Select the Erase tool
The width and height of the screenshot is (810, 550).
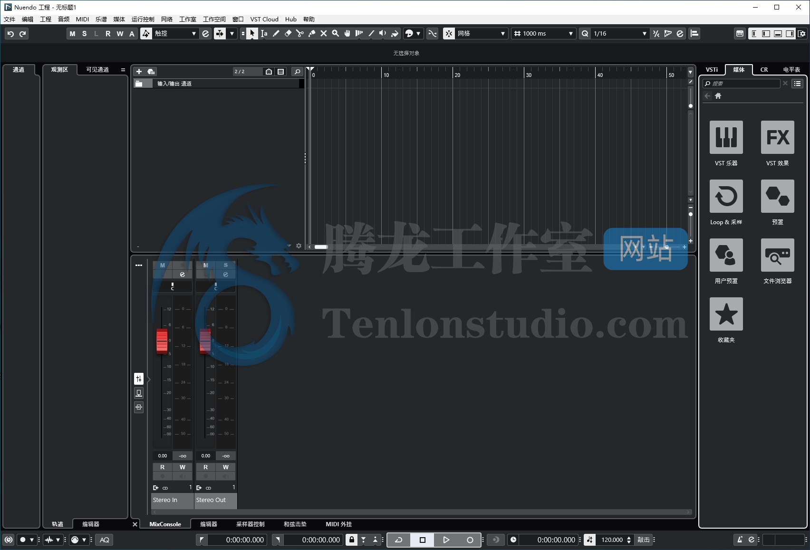click(288, 34)
